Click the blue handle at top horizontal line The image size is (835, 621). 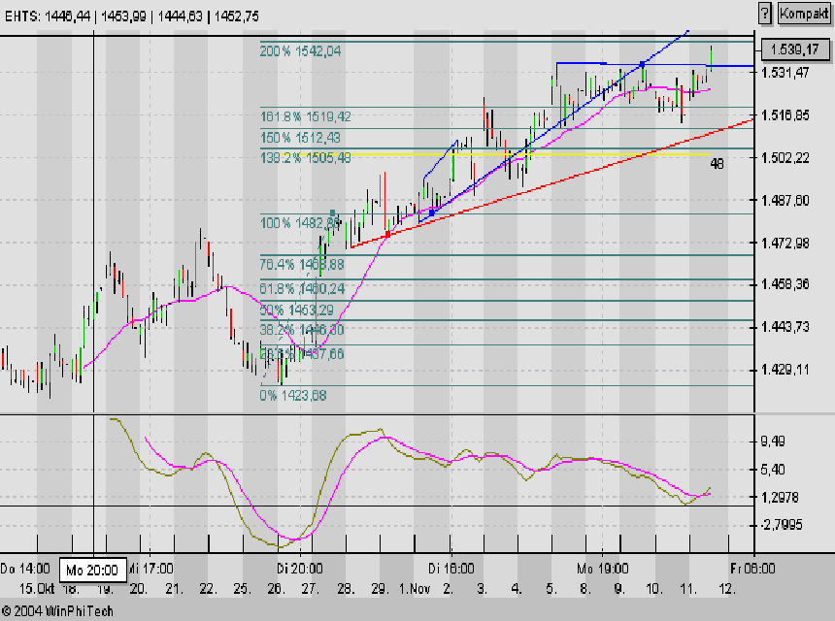(642, 64)
